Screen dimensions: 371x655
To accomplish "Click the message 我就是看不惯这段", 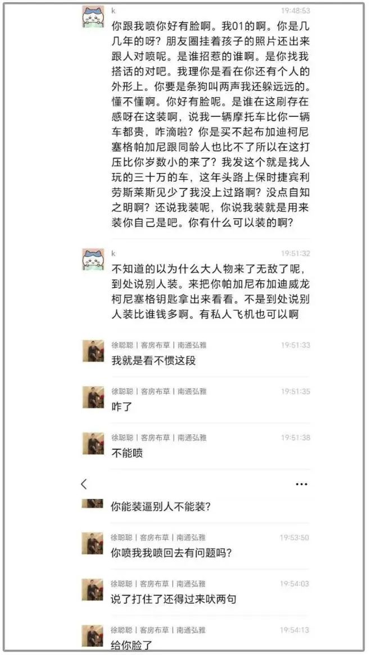I will tap(153, 361).
